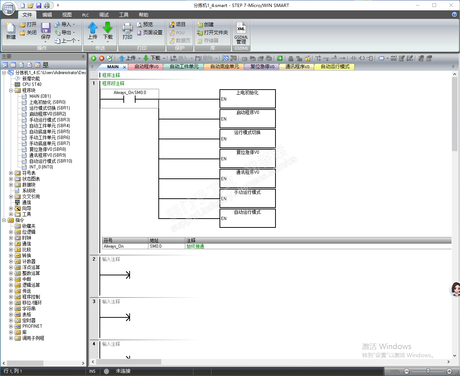Viewport: 460px width, 376px height.
Task: Click the 关闭 button in the ribbon
Action: coord(28,32)
